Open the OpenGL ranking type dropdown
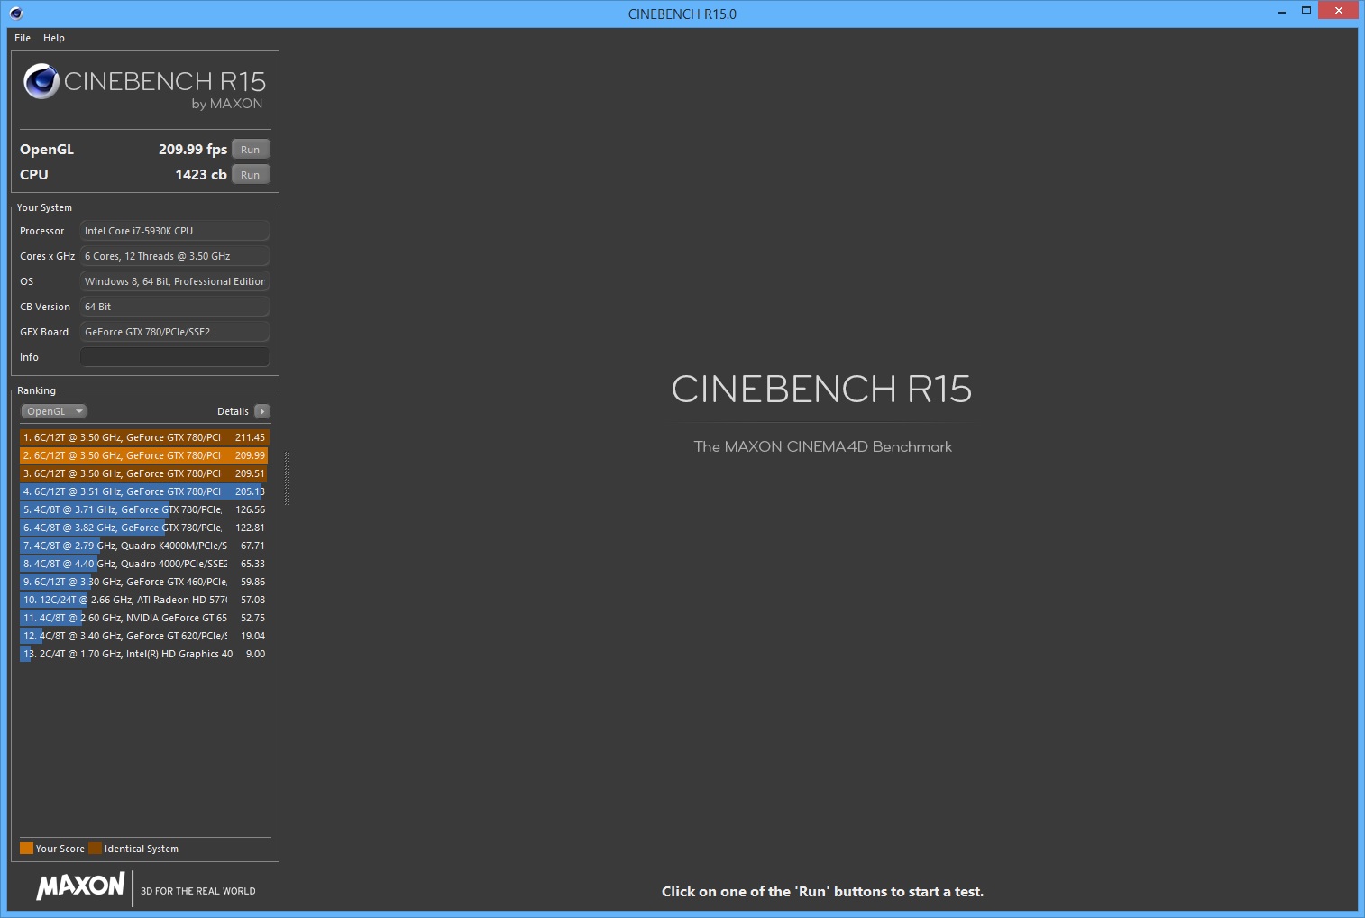Viewport: 1365px width, 918px height. click(53, 411)
